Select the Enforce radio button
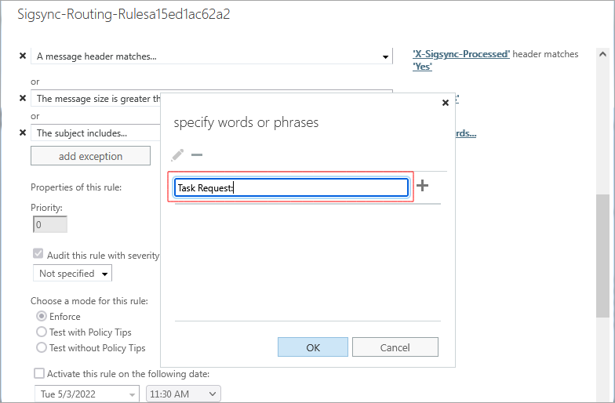 [42, 317]
